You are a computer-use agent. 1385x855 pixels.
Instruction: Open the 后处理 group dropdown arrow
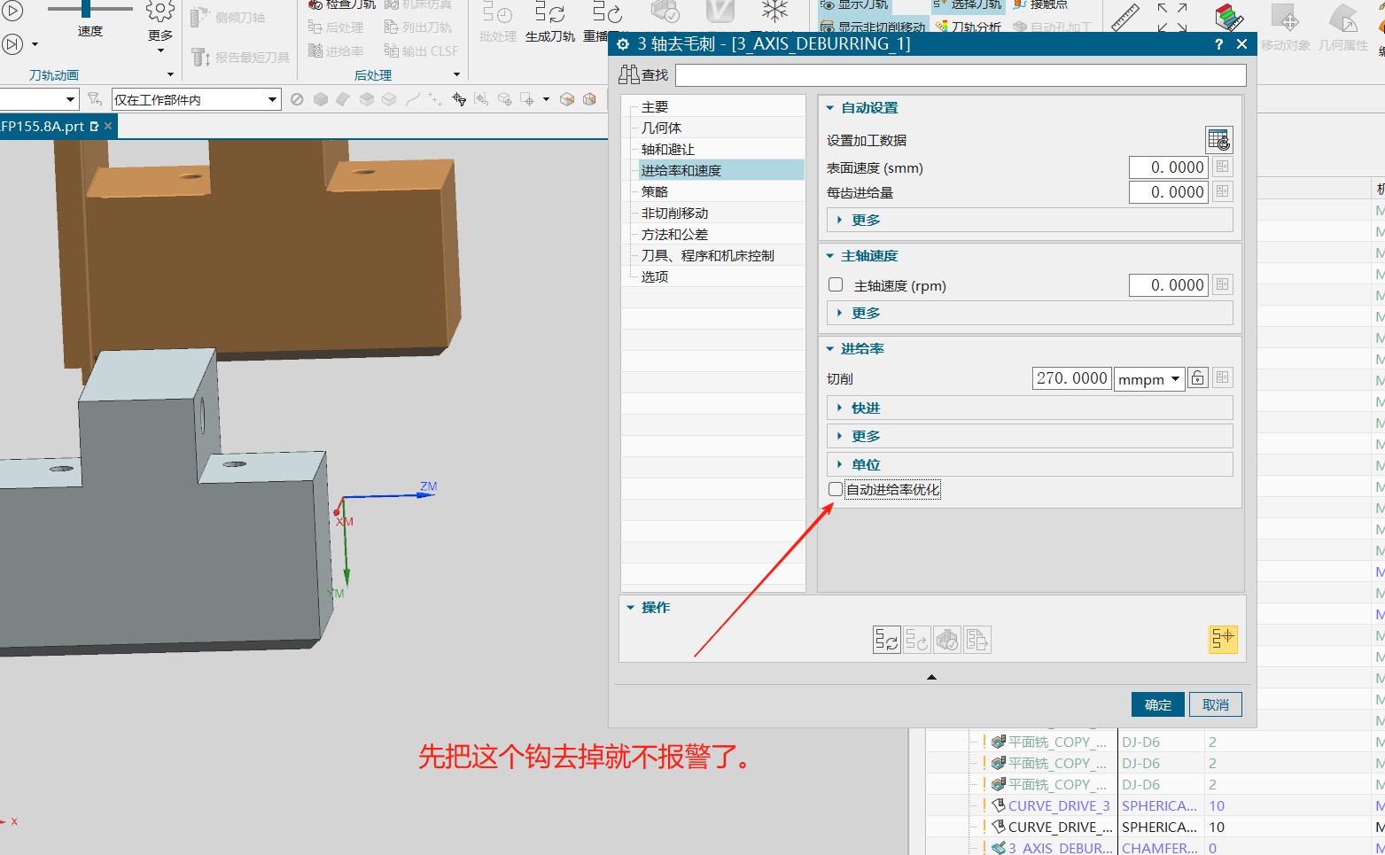point(456,74)
